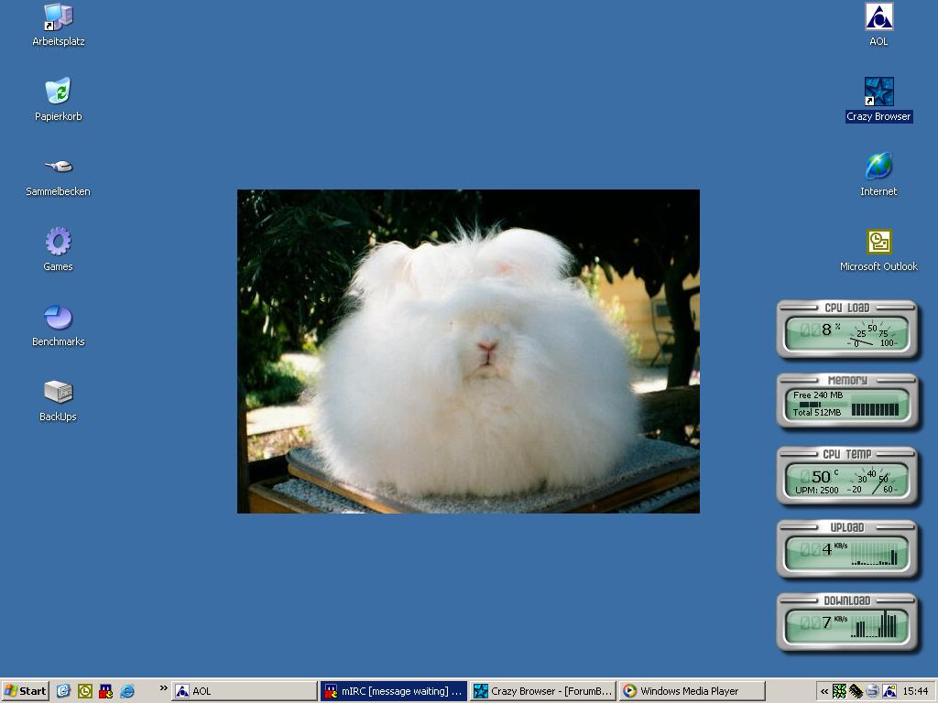Click the fluffy rabbit wallpaper image
The image size is (938, 703).
(x=468, y=351)
